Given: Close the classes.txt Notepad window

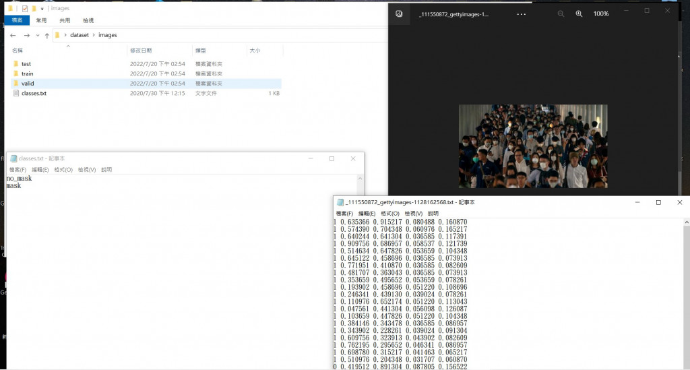Looking at the screenshot, I should (x=353, y=159).
